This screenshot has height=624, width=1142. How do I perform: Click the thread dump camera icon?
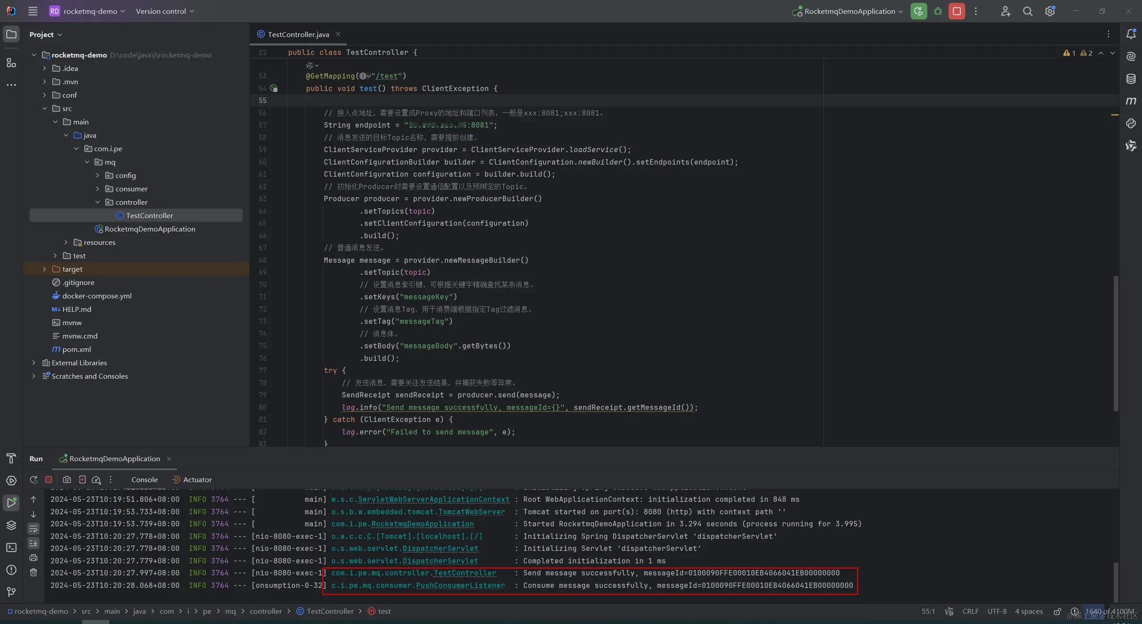click(67, 480)
